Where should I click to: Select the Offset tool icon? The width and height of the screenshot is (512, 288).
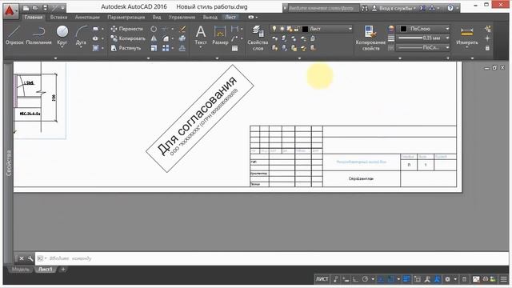pos(182,48)
